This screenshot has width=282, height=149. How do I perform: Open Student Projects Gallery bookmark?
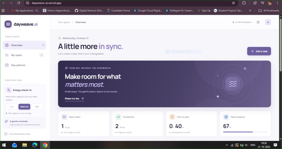(x=228, y=10)
